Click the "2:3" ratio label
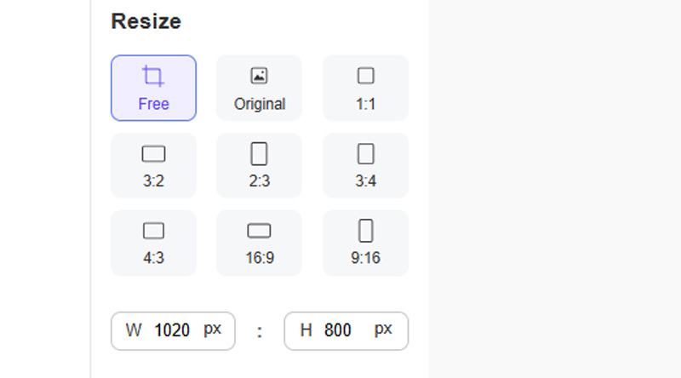The height and width of the screenshot is (378, 681). pyautogui.click(x=260, y=181)
